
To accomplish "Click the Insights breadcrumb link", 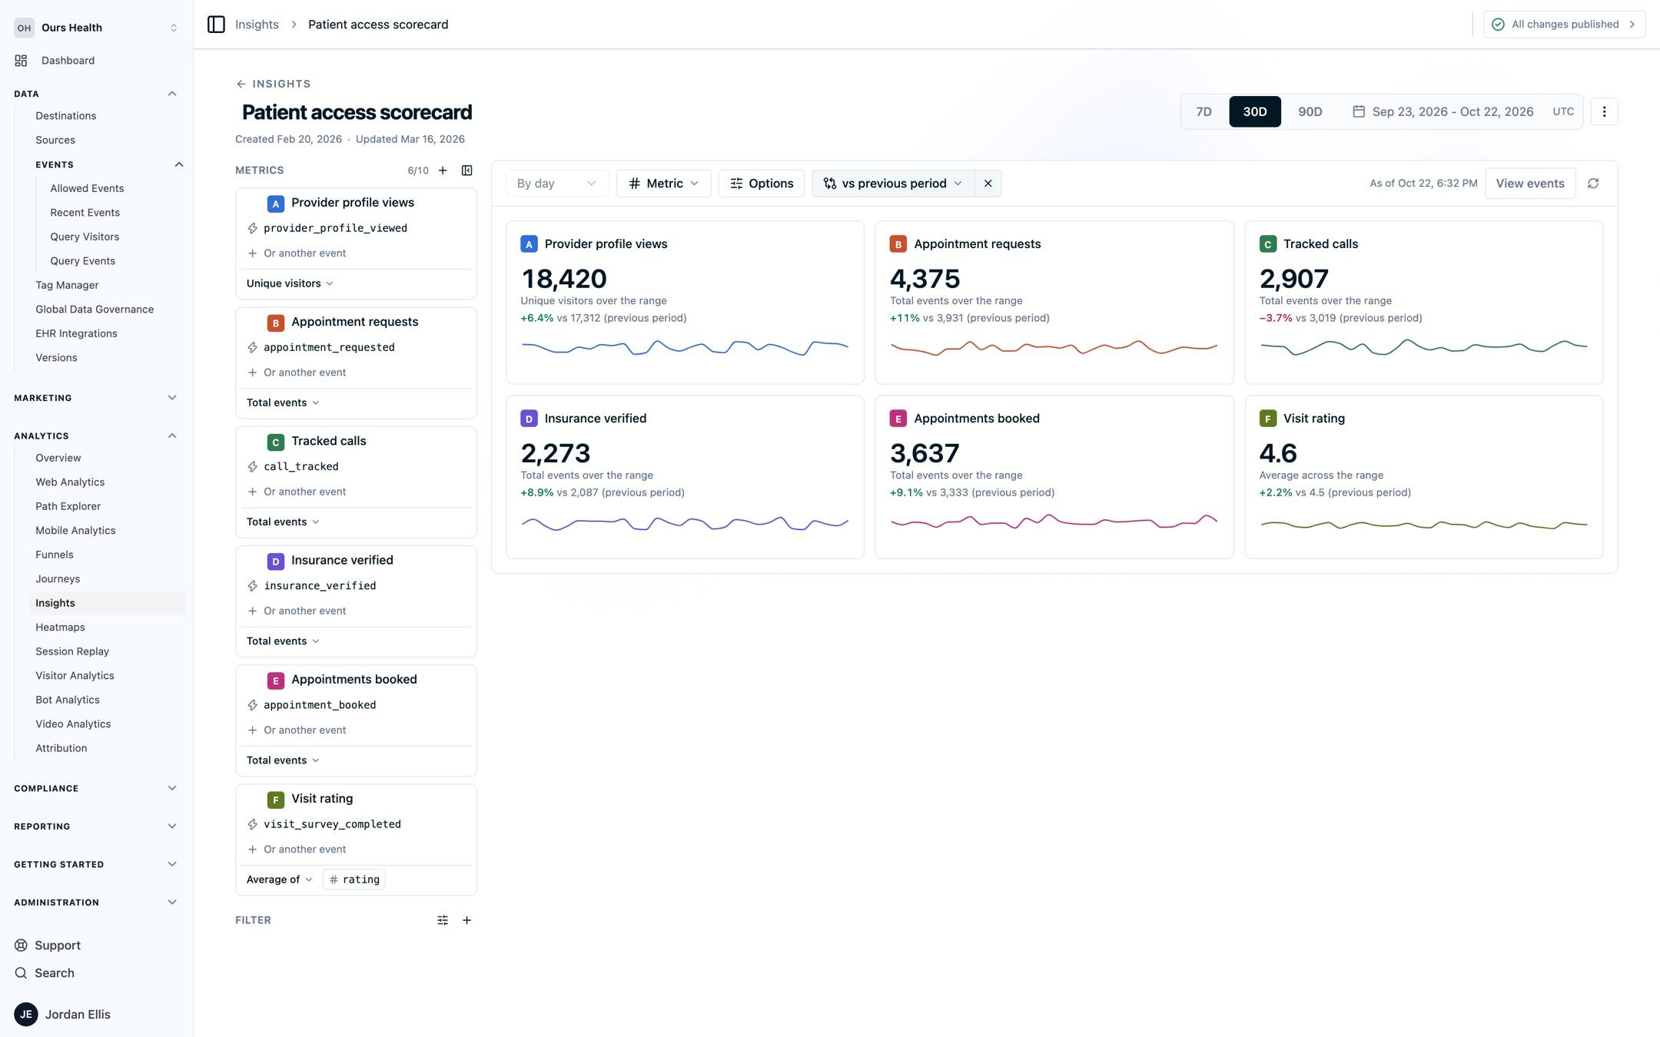I will tap(257, 25).
